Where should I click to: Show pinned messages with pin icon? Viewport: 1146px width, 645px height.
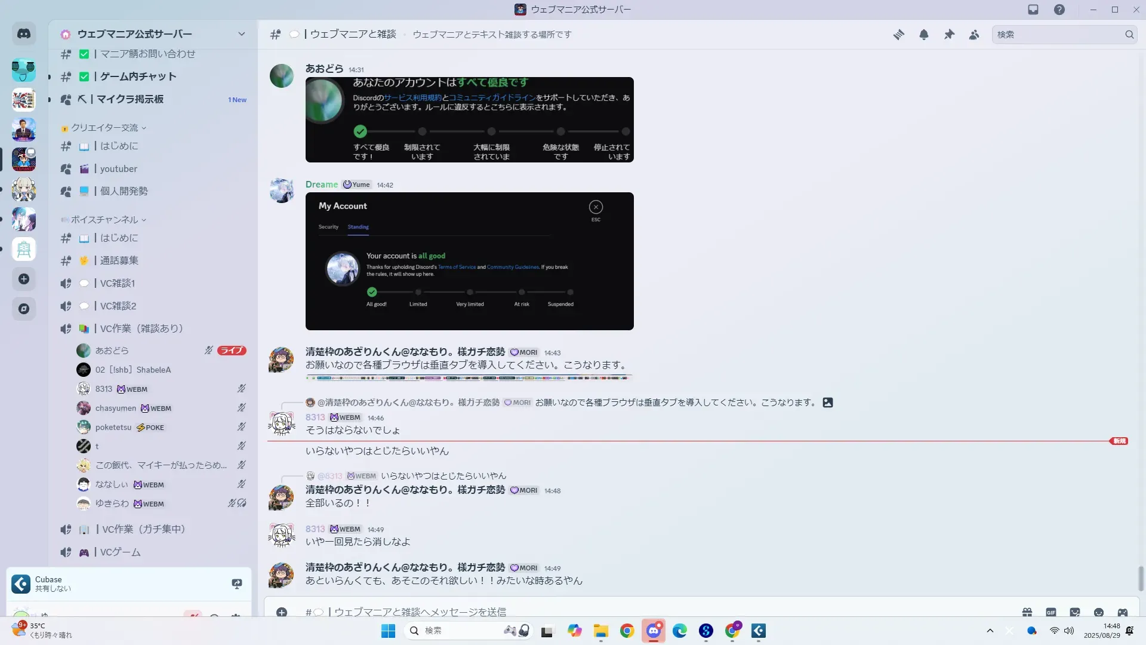(x=949, y=35)
